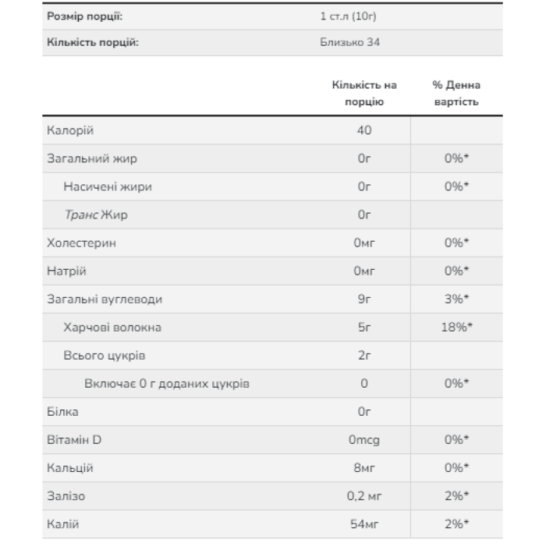The width and height of the screenshot is (546, 546).
Task: Select the 'Калій' row label
Action: [63, 523]
